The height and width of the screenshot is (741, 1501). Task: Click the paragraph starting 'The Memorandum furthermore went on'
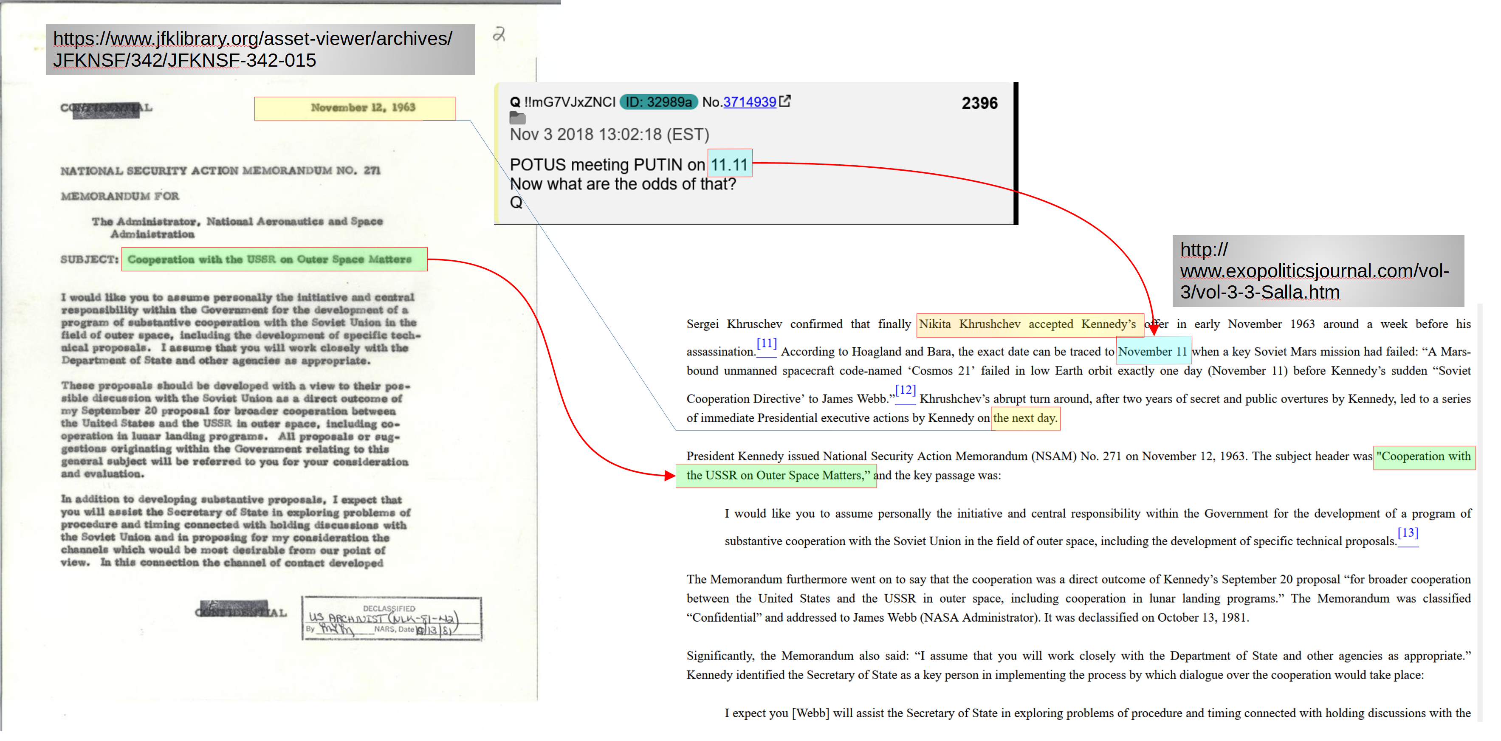point(1078,598)
